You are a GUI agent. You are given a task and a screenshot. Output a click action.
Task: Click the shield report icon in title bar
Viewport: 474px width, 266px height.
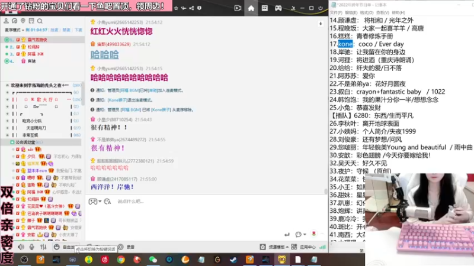(199, 8)
